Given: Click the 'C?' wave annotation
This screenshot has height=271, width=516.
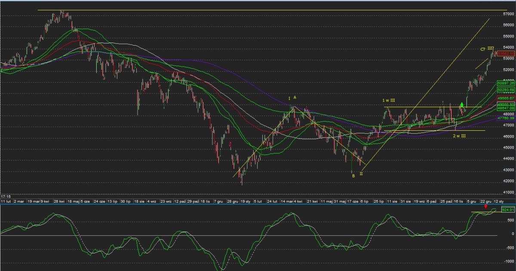Looking at the screenshot, I should (483, 49).
